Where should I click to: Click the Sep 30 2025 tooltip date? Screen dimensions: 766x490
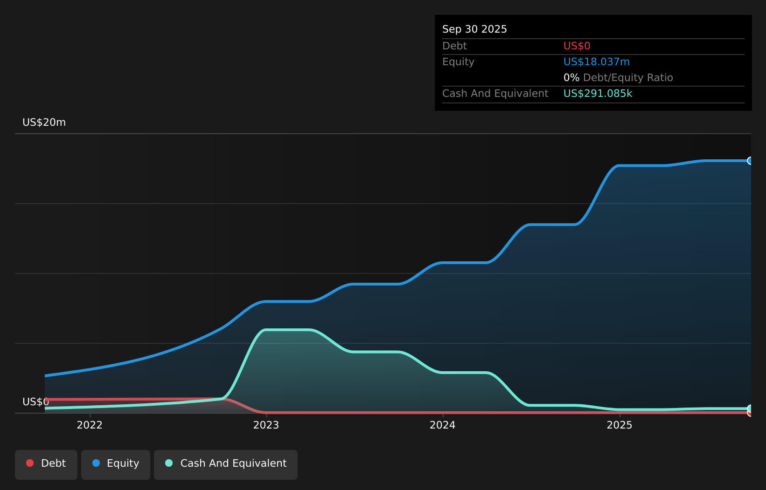coord(474,29)
